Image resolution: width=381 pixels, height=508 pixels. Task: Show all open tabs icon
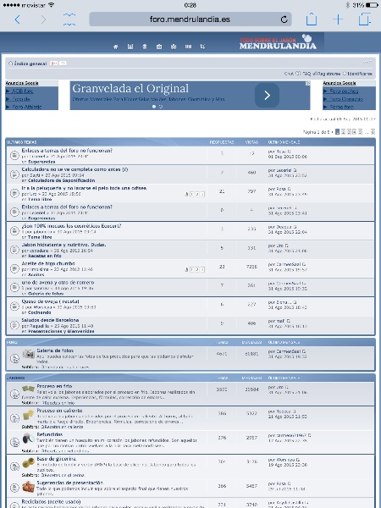click(365, 19)
